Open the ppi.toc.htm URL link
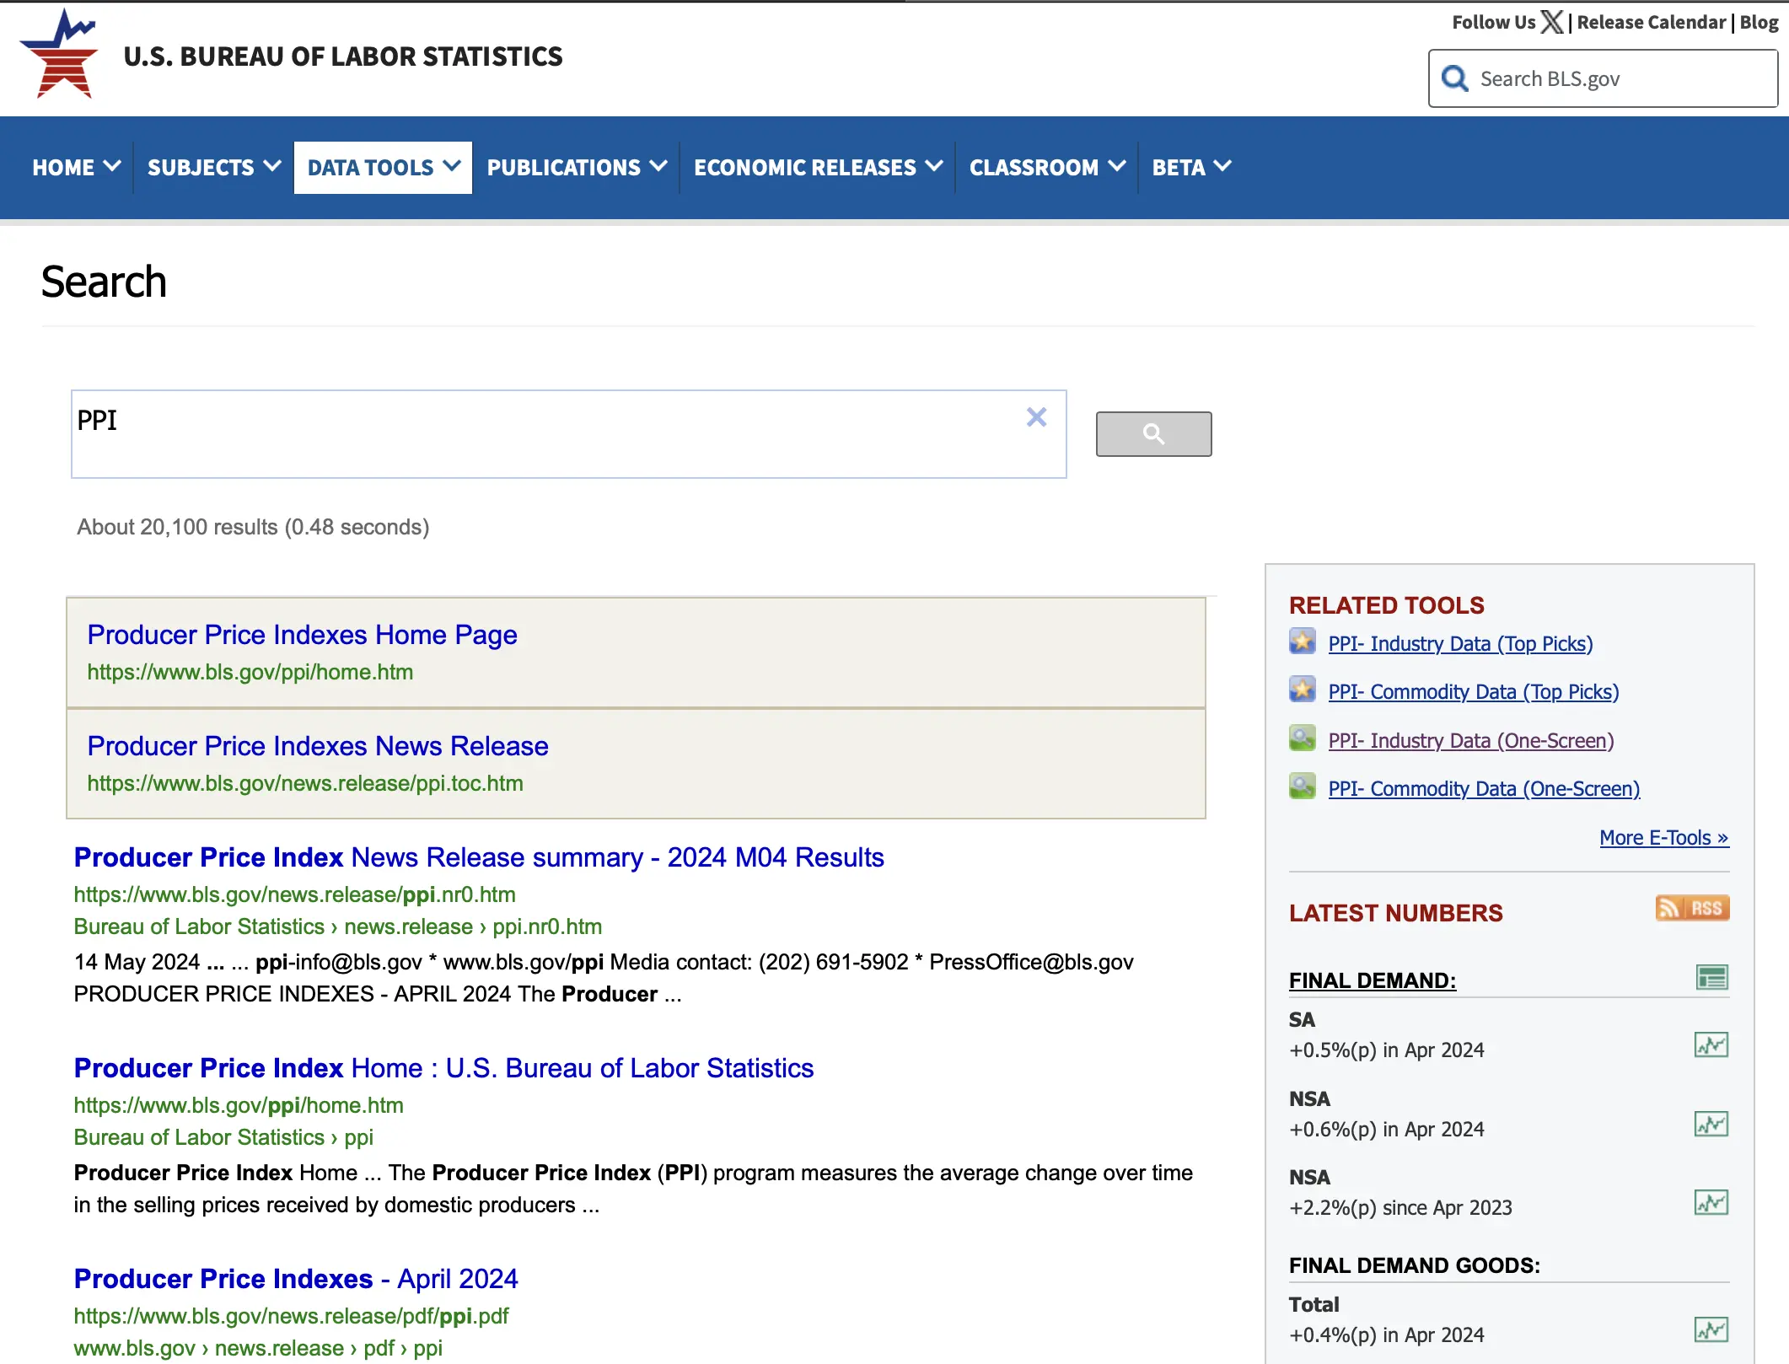The width and height of the screenshot is (1789, 1364). click(305, 783)
